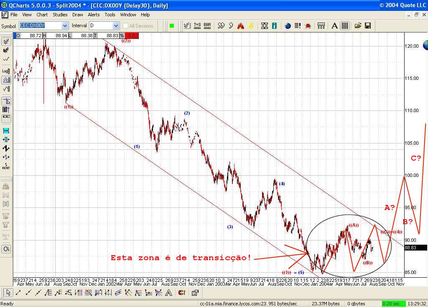Screen dimensions: 428x307
Task: Open the Draw menu
Action: [x=77, y=15]
